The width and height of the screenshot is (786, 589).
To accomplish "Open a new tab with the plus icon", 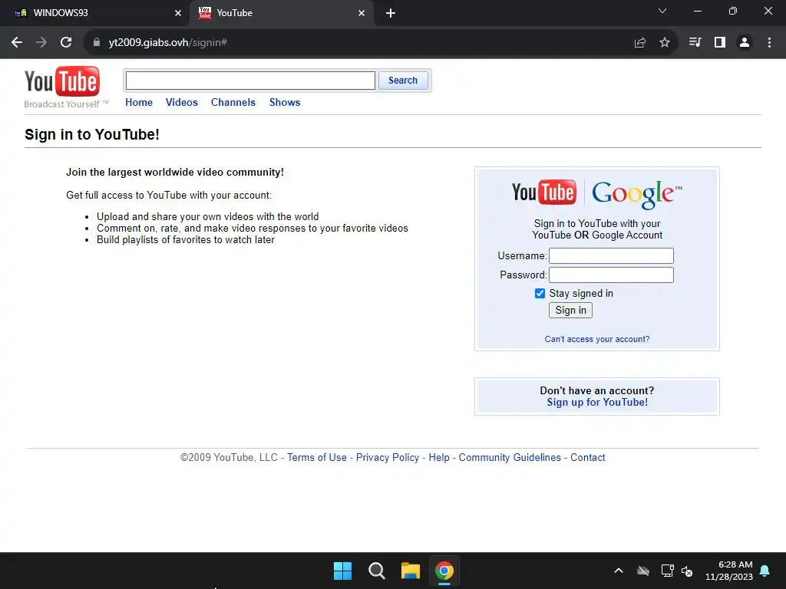I will coord(391,13).
